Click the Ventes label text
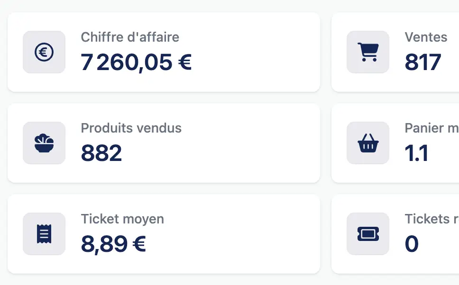The image size is (459, 285). tap(425, 37)
